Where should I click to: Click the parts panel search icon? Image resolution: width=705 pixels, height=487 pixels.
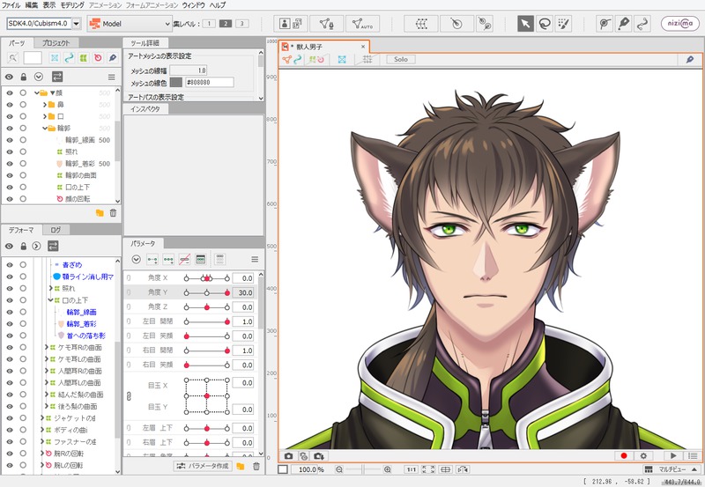coord(13,57)
